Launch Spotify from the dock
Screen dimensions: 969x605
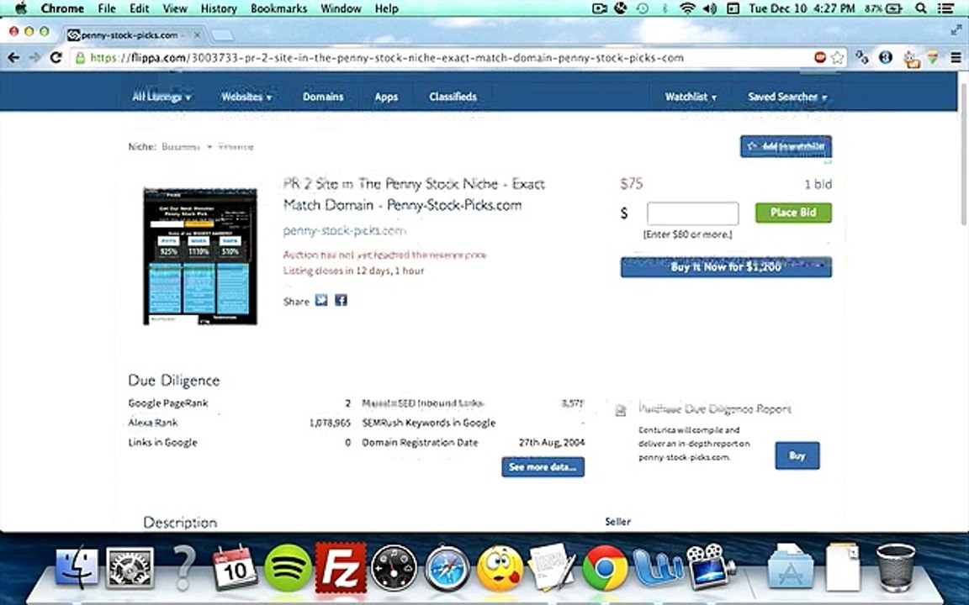click(x=288, y=566)
